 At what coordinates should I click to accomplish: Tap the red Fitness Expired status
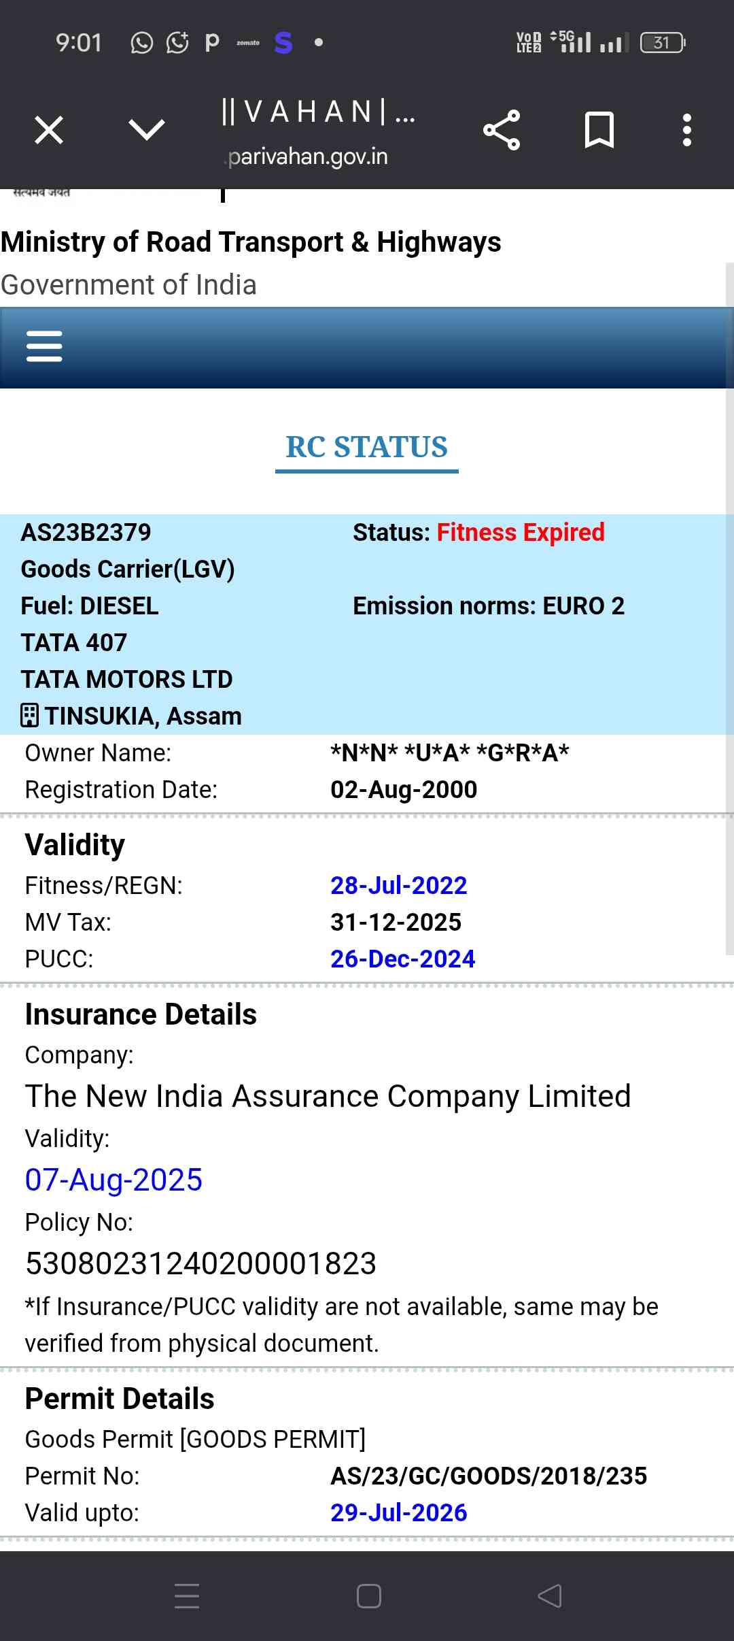tap(520, 532)
